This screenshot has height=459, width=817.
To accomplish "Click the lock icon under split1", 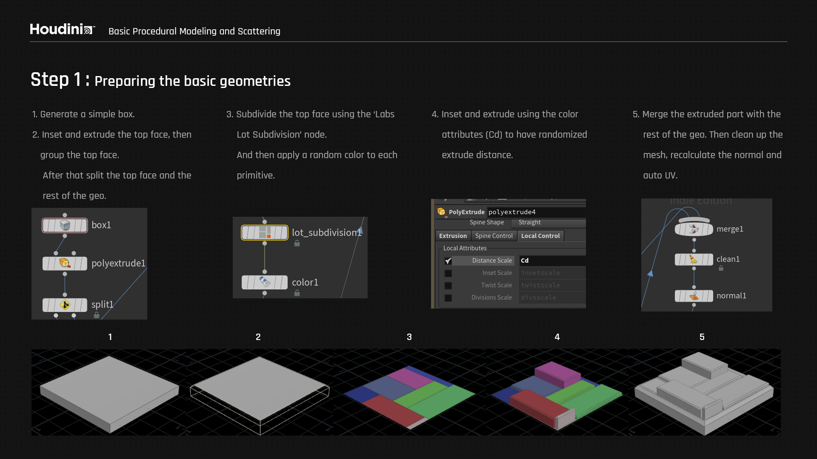I will point(97,315).
